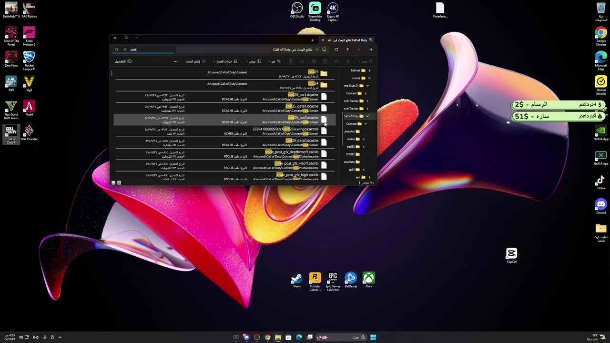Open TikTok desktop shortcut
Screen dimensions: 610x343
(600, 182)
